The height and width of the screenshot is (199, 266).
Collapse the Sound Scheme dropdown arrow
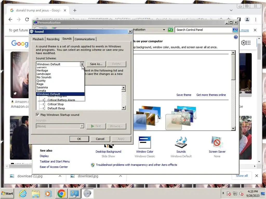click(82, 64)
